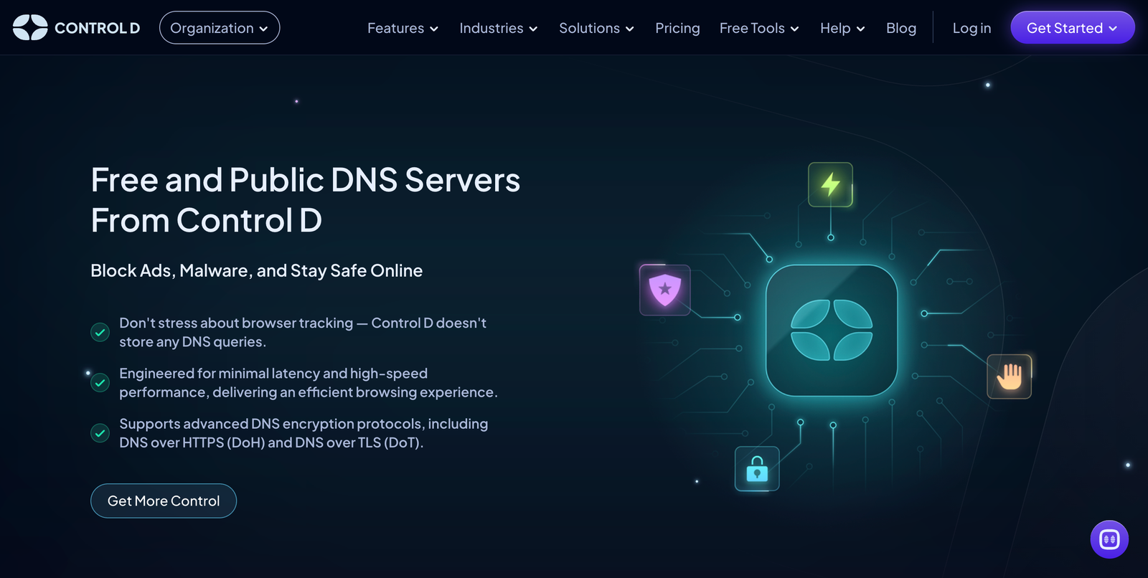Open the Get Started dropdown button
Viewport: 1148px width, 578px height.
coord(1073,28)
